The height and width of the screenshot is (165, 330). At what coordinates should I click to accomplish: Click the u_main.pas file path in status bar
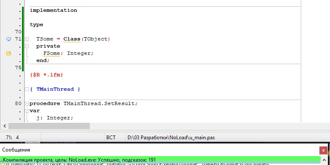click(x=171, y=138)
